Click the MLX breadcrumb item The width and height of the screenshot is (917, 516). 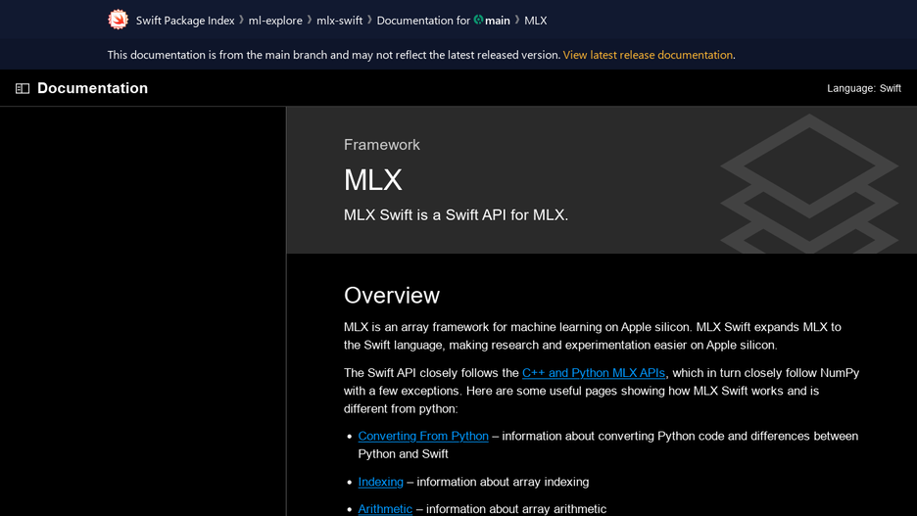[536, 21]
